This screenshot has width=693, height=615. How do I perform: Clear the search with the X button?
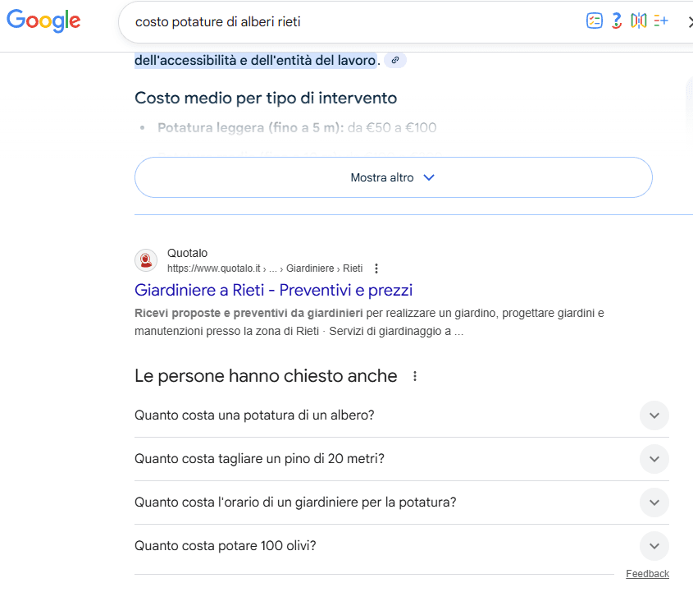pos(690,21)
